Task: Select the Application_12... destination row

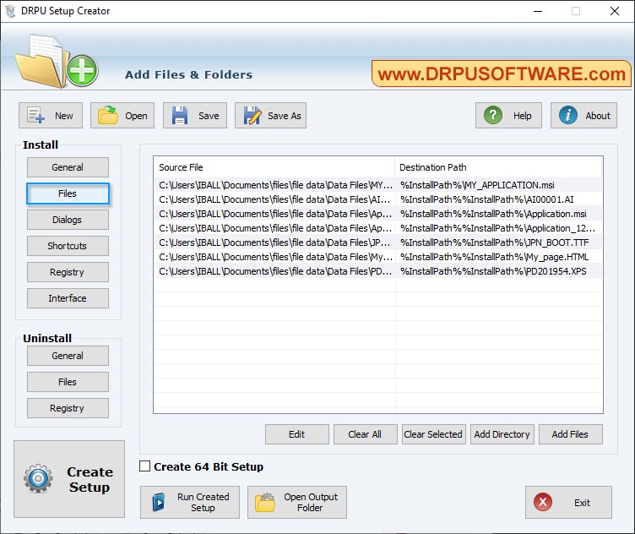Action: tap(497, 228)
